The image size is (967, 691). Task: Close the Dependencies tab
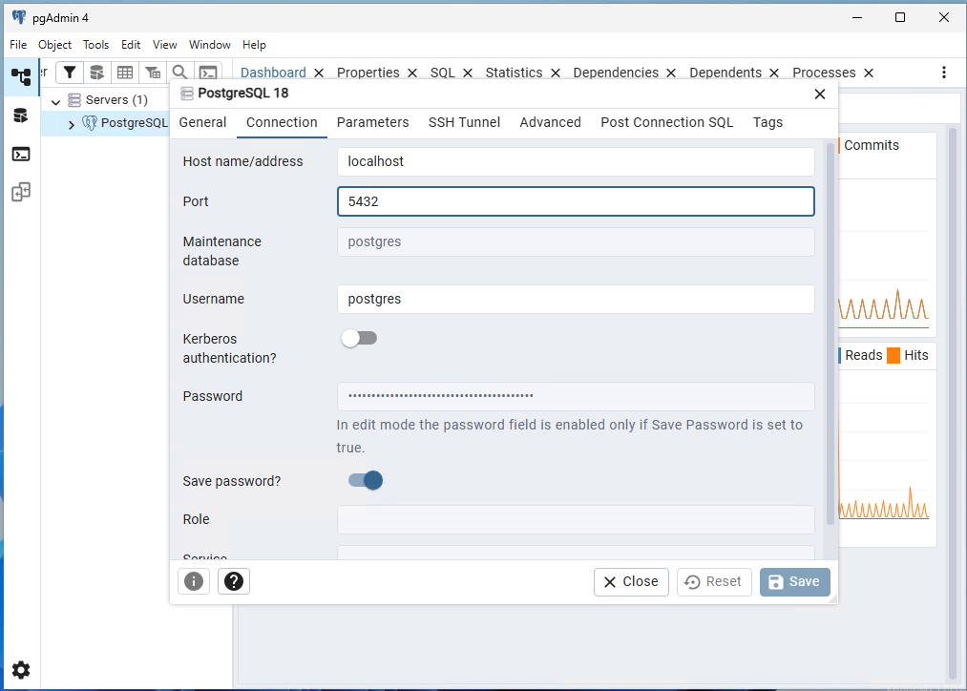point(671,73)
